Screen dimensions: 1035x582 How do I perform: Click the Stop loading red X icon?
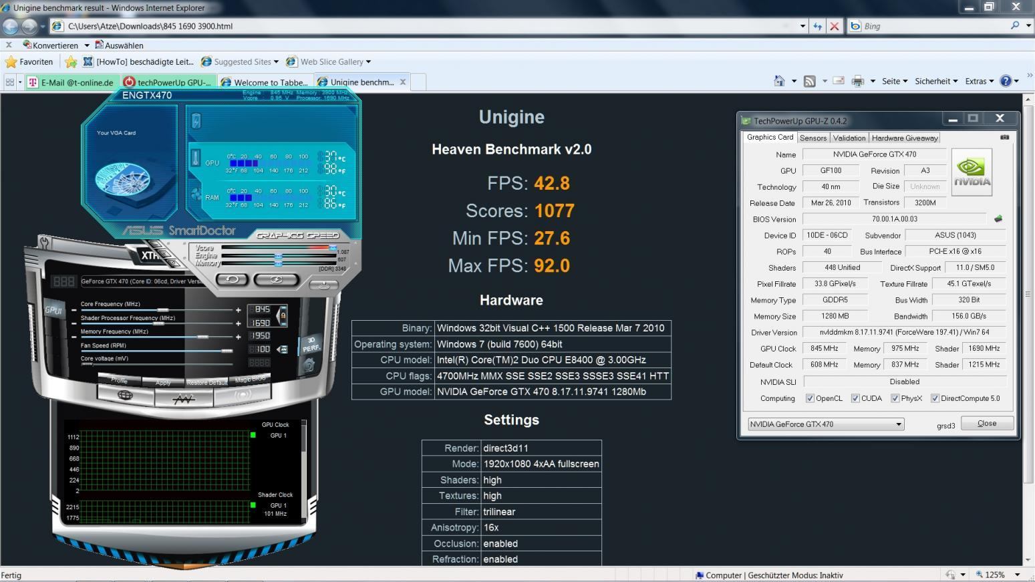[x=834, y=26]
